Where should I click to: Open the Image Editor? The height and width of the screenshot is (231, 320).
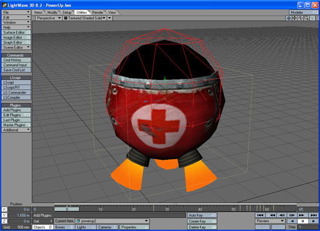tap(16, 37)
